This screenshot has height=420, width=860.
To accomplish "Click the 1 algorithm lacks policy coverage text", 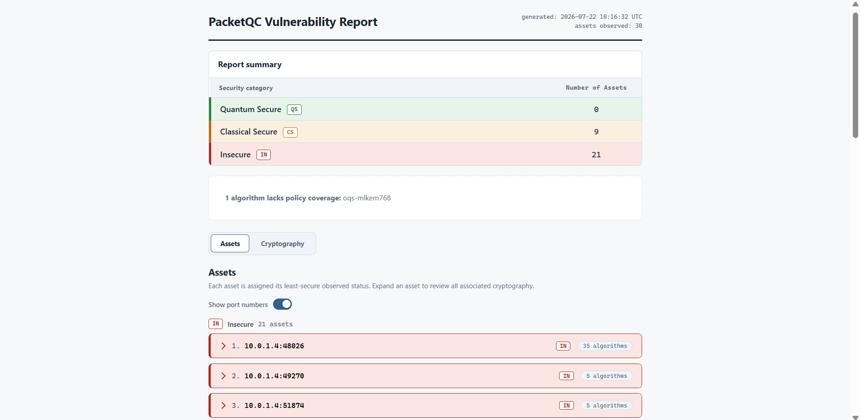I will coord(283,198).
